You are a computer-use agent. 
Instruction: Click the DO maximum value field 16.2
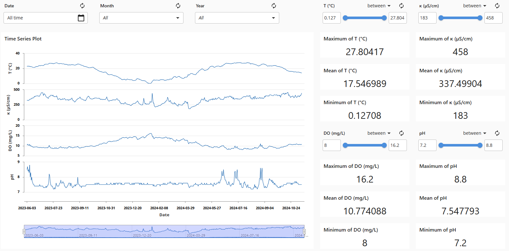tap(397, 145)
